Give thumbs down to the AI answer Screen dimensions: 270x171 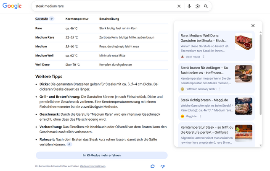[162, 166]
